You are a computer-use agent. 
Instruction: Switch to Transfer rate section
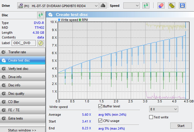coord(23,52)
